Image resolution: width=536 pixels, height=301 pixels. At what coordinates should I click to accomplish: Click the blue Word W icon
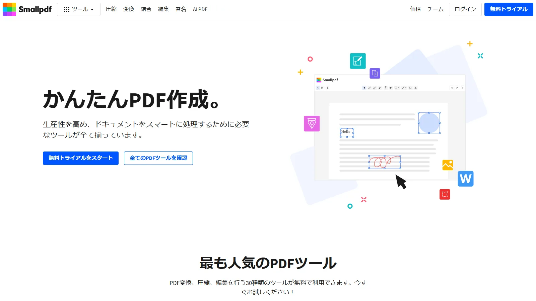[466, 179]
